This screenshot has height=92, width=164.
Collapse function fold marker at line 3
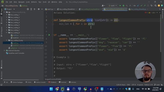[53, 20]
